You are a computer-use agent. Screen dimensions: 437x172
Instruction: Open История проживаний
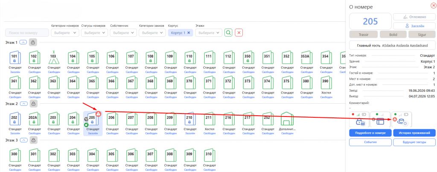tap(414, 133)
